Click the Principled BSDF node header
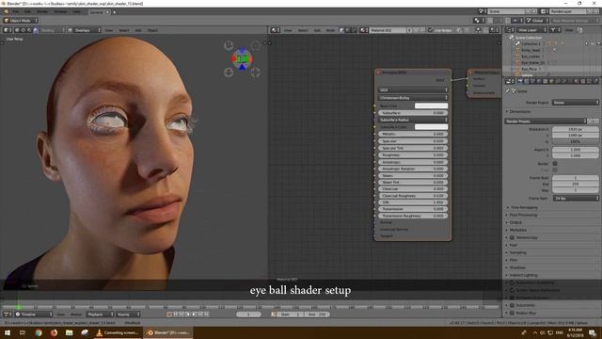 (413, 73)
